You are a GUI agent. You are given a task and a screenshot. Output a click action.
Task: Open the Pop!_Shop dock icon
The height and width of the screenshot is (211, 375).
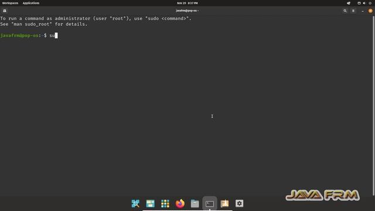[224, 203]
